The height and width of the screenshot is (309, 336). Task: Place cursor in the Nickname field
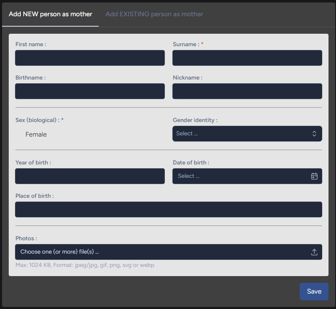tap(247, 91)
